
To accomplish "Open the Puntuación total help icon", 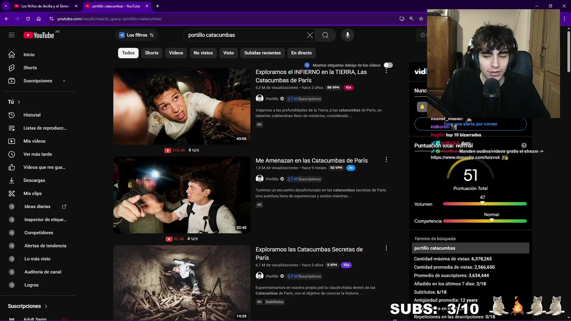I will tap(524, 145).
